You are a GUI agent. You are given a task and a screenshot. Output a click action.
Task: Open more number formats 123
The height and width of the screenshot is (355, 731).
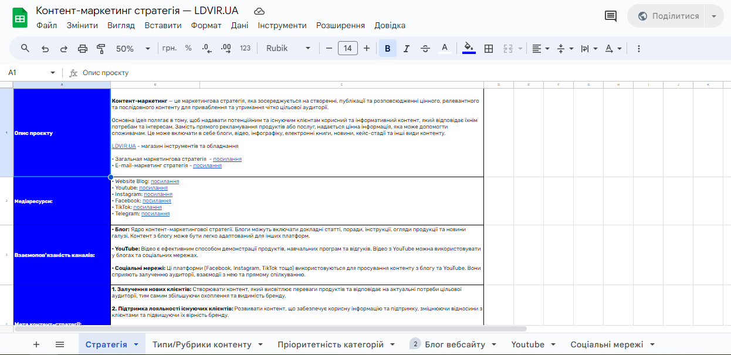click(245, 48)
